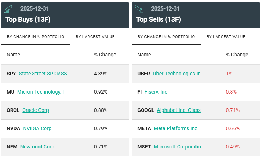Image resolution: width=261 pixels, height=158 pixels.
Task: Click the Top Sells falling chart icon
Action: point(138,9)
